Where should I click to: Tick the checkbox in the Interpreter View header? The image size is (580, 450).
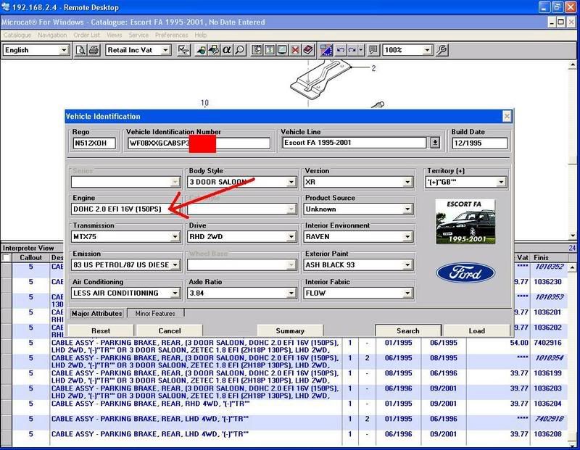coord(7,257)
